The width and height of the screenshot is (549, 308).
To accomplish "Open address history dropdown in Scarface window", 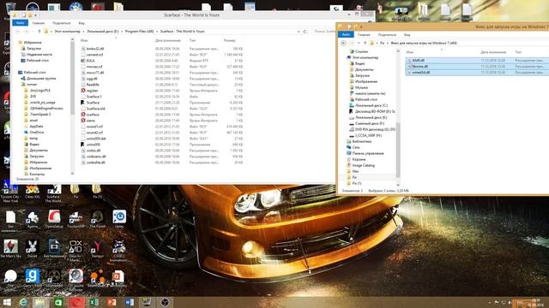I will point(299,32).
